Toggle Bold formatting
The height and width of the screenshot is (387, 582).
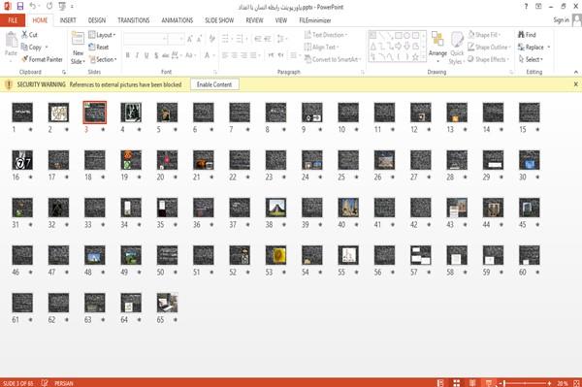click(128, 55)
